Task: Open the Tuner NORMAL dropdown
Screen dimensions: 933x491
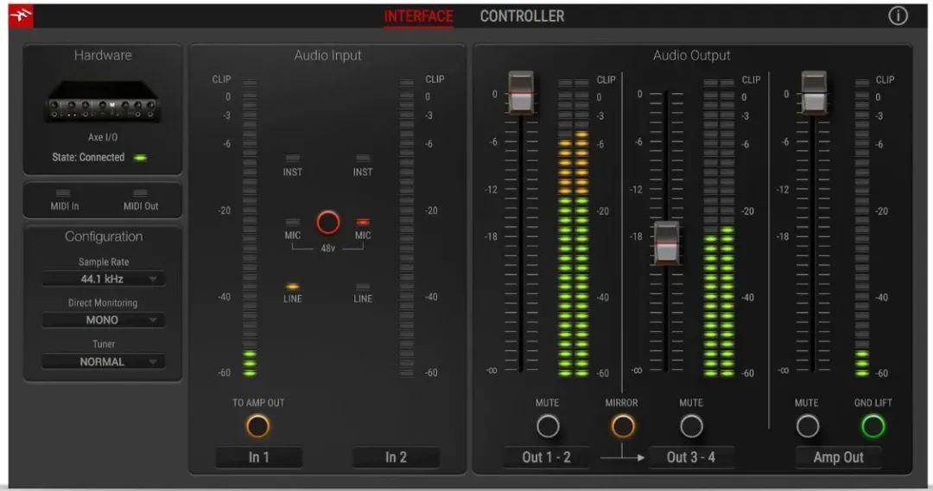Action: tap(103, 362)
